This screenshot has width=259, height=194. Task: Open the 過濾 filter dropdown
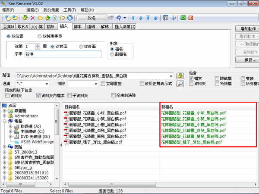tap(46, 84)
